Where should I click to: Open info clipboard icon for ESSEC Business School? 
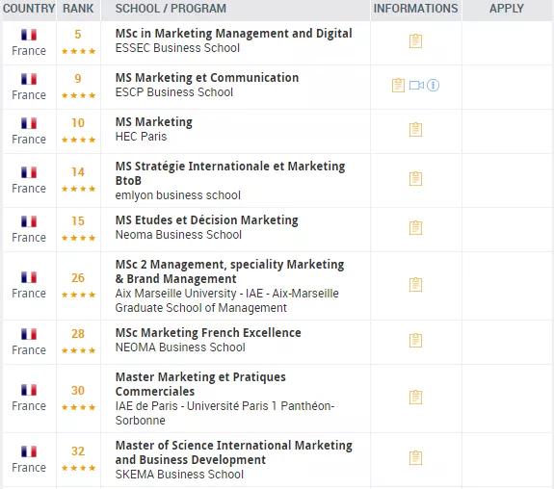tap(415, 41)
